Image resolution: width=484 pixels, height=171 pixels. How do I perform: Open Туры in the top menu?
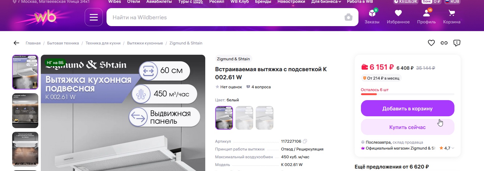190,2
